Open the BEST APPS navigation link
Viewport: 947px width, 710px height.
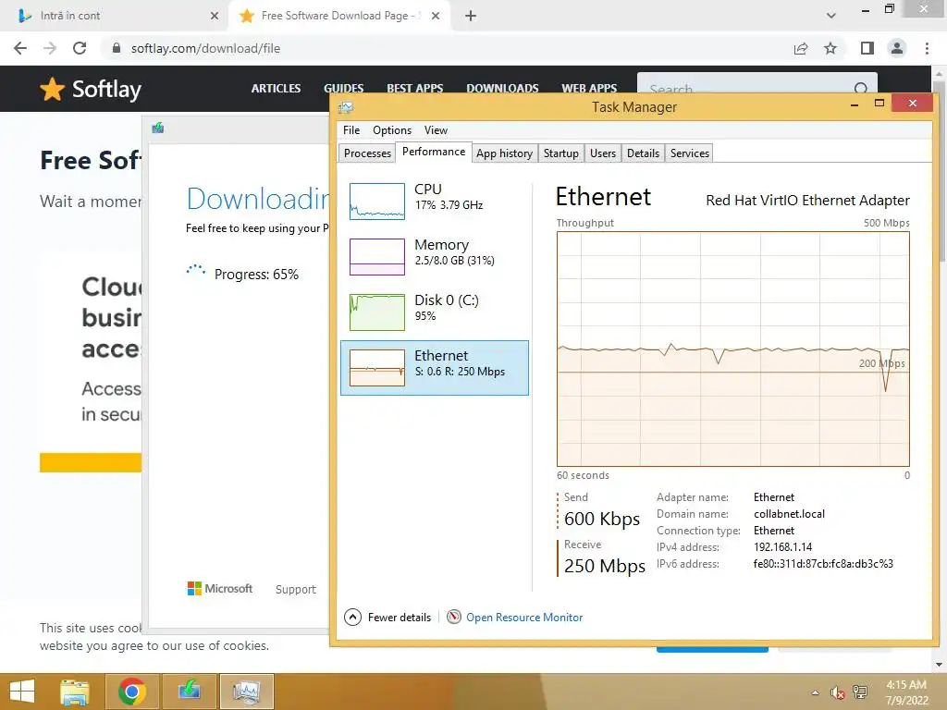[x=415, y=88]
